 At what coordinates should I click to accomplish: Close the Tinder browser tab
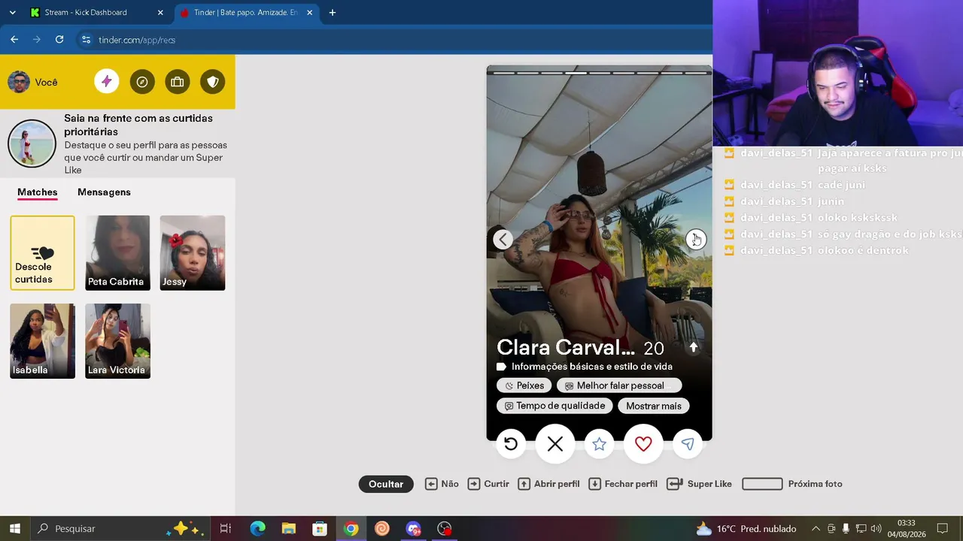click(309, 13)
